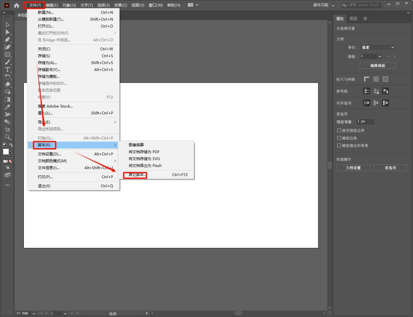This screenshot has width=413, height=317.
Task: Click the 编辑画板 button
Action: [378, 66]
